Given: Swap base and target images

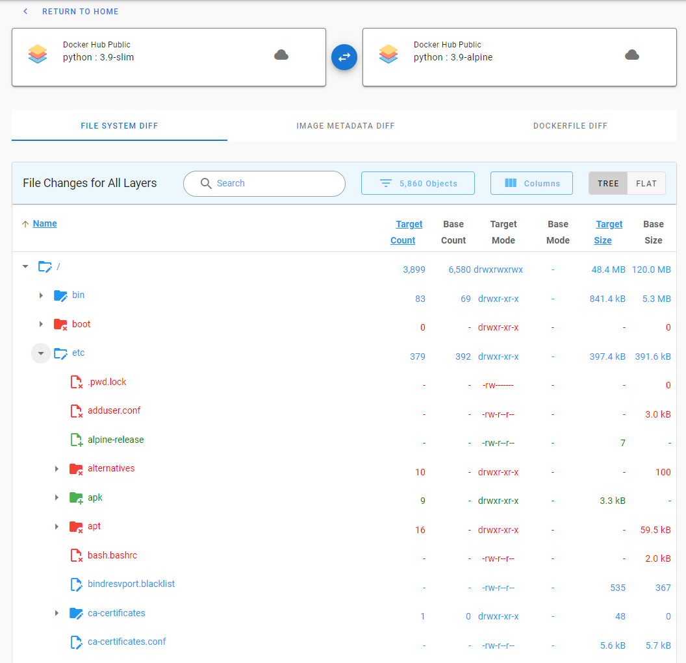Looking at the screenshot, I should (344, 57).
